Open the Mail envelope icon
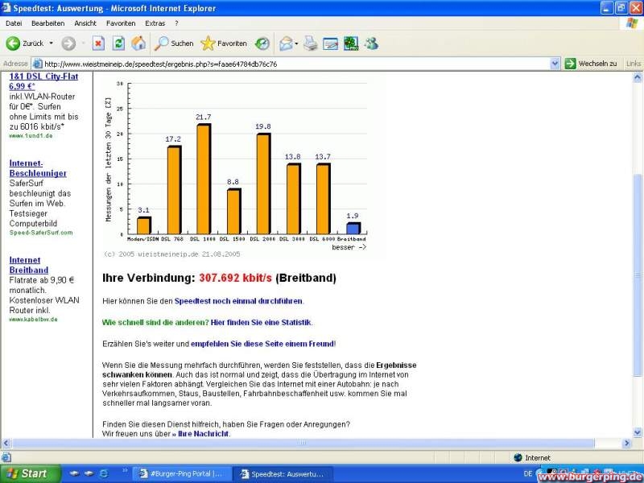644x483 pixels. coord(285,43)
